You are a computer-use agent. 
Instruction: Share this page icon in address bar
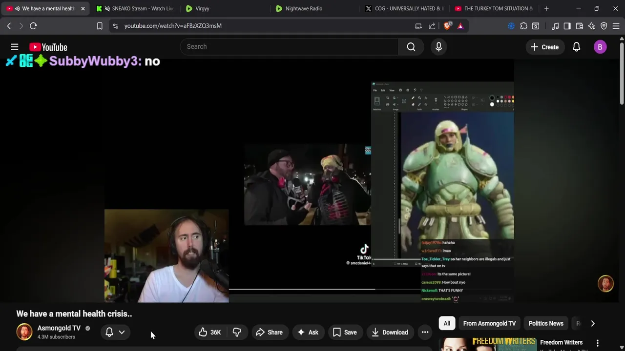coord(432,26)
